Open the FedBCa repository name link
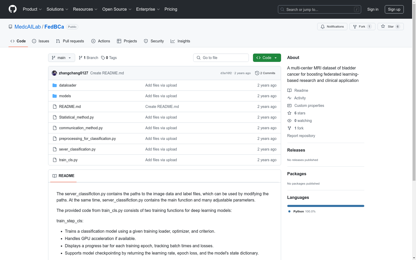Viewport: 416px width, 260px height. tap(54, 27)
